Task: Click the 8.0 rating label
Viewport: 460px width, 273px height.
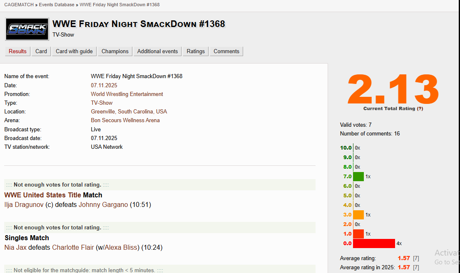Action: pyautogui.click(x=347, y=167)
